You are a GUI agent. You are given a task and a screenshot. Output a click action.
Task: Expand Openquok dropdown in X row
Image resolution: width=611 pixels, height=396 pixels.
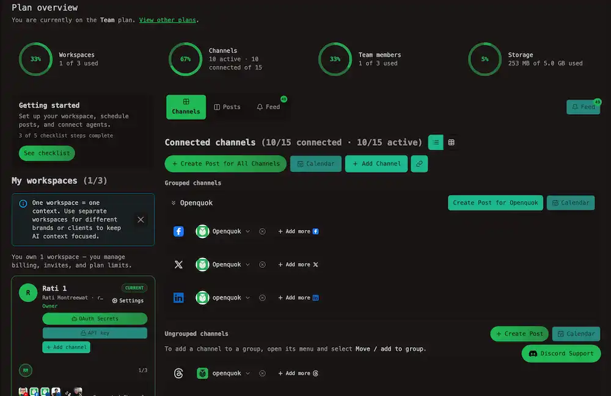(247, 265)
